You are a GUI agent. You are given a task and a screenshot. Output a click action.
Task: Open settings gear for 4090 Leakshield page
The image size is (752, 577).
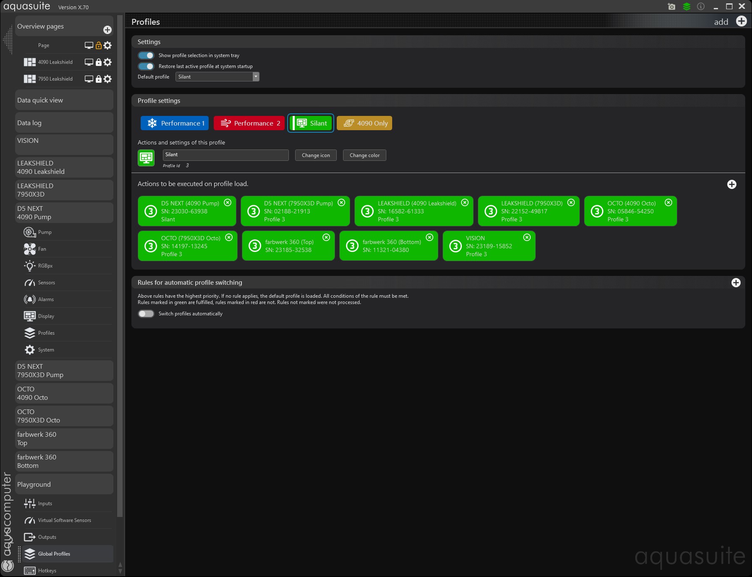click(108, 62)
